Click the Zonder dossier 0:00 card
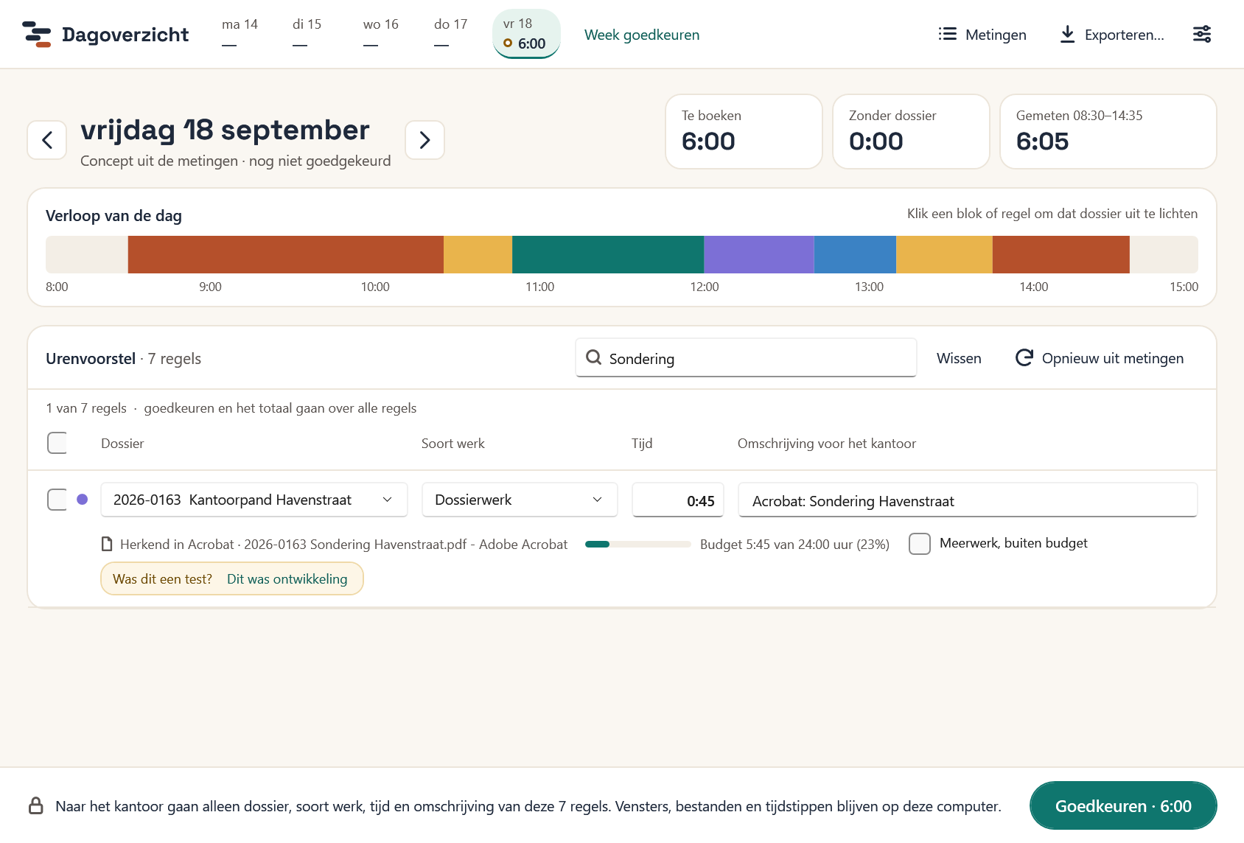Image resolution: width=1244 pixels, height=843 pixels. (911, 131)
